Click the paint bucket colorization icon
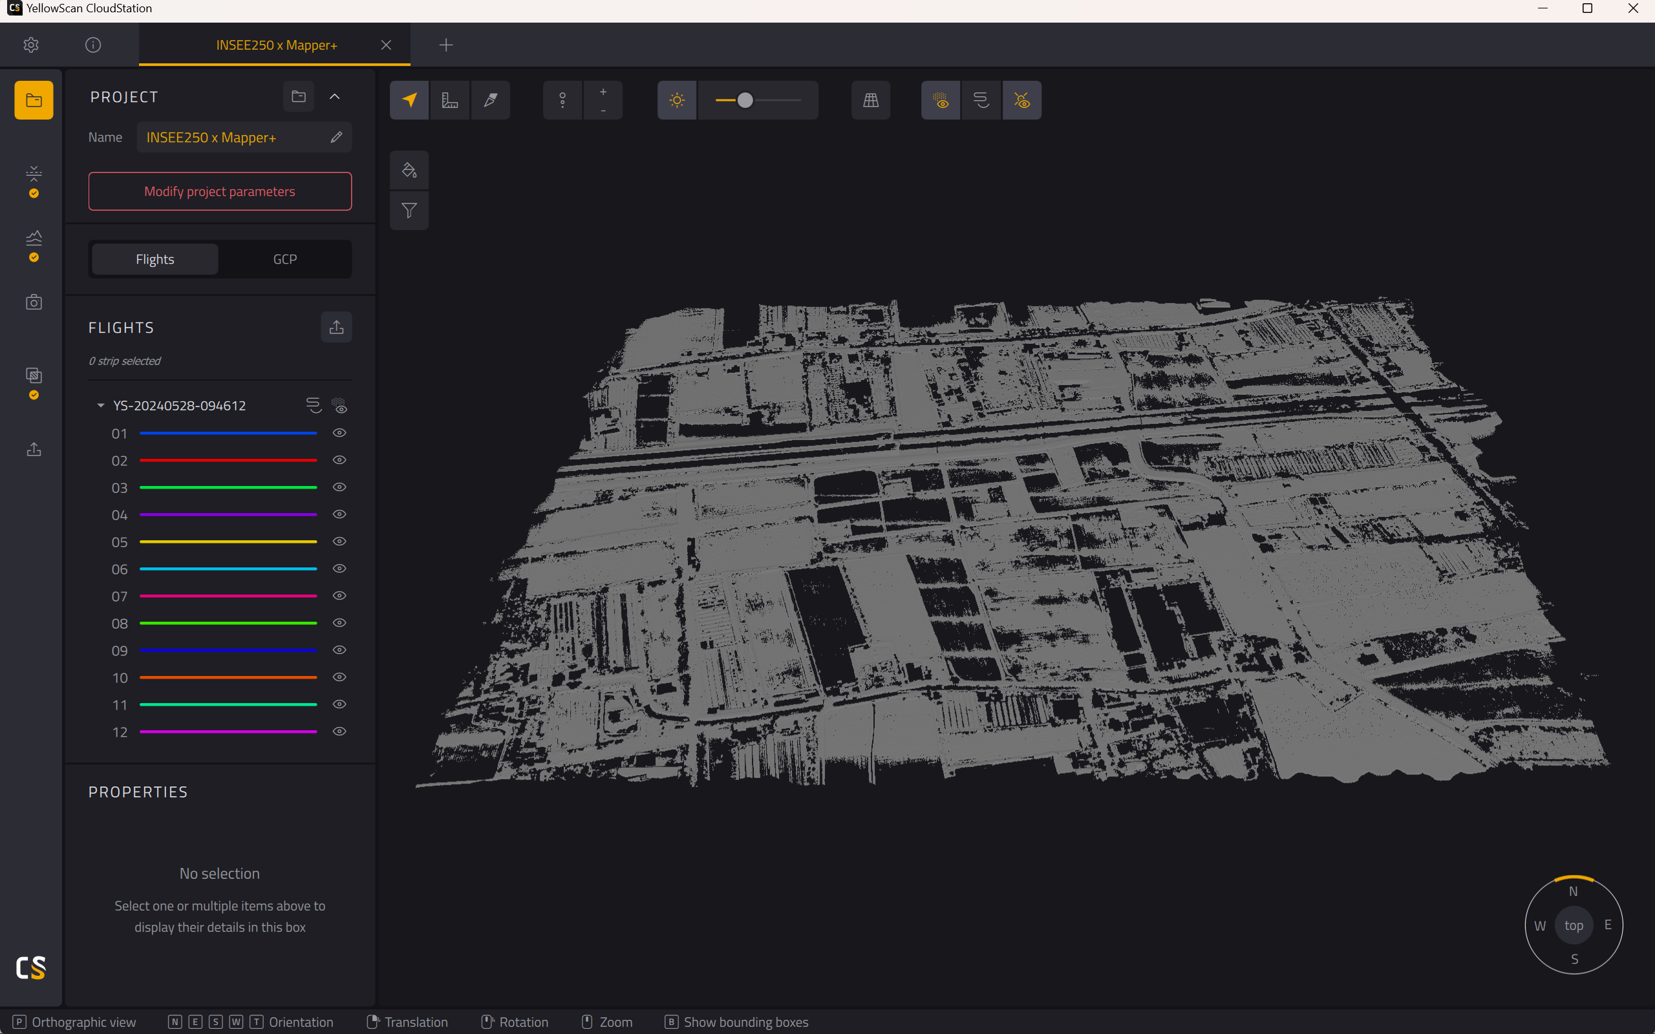This screenshot has width=1655, height=1034. [x=409, y=170]
